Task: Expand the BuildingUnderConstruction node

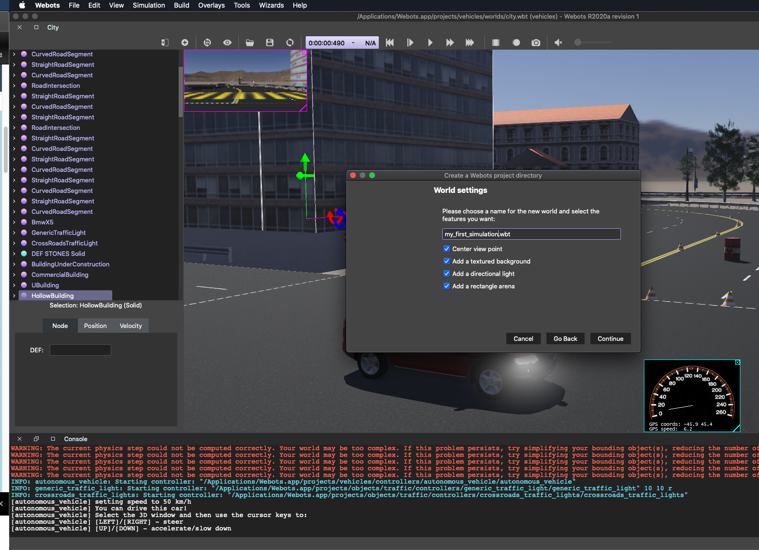Action: (x=14, y=264)
